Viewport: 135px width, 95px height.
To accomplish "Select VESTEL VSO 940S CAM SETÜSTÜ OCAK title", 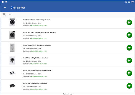I will click(35, 83).
